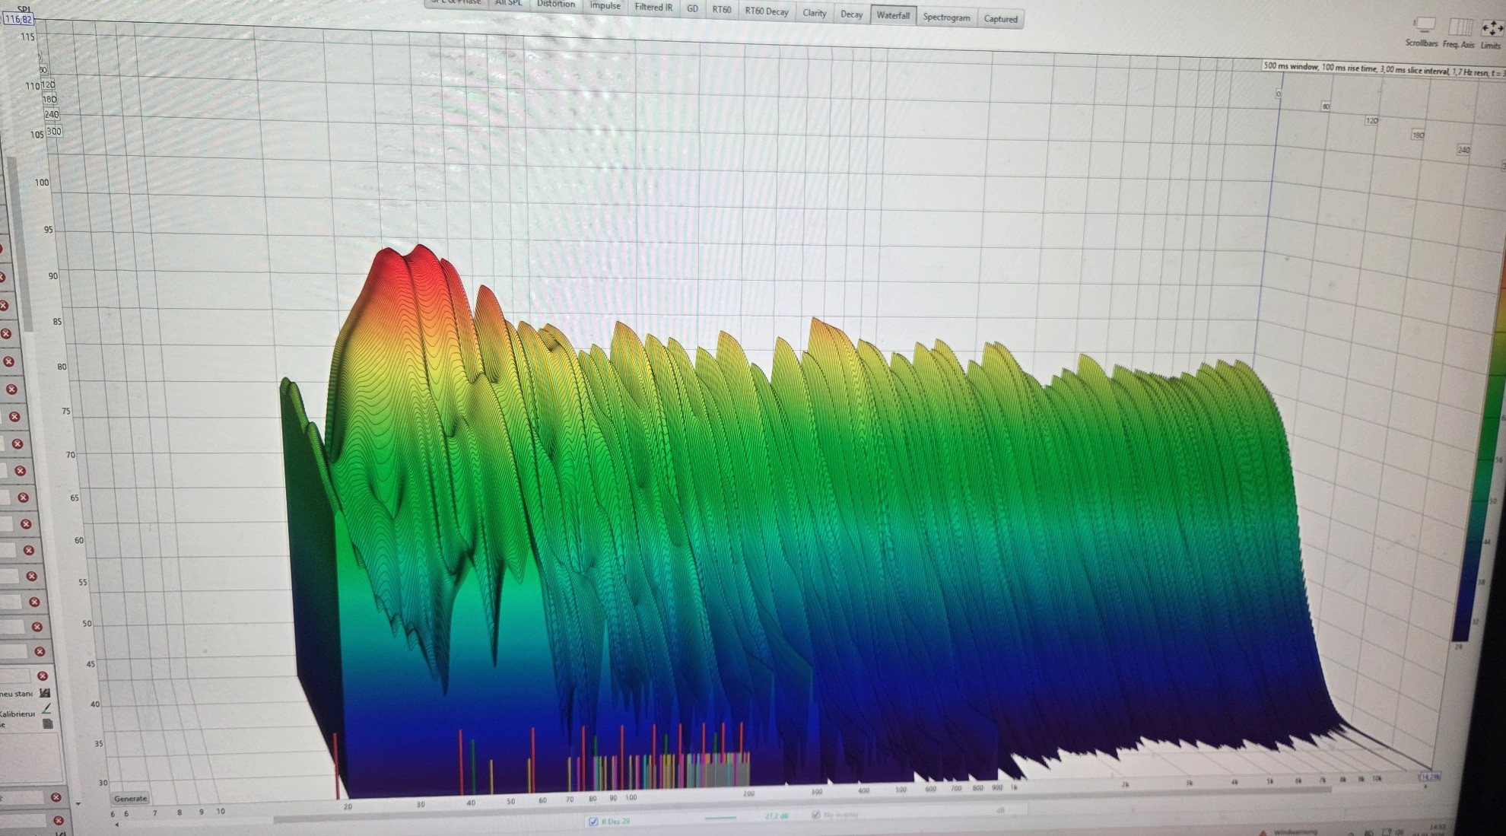Click the pencil edit icon beside Kalibrierung
Viewport: 1506px width, 836px height.
(x=47, y=709)
